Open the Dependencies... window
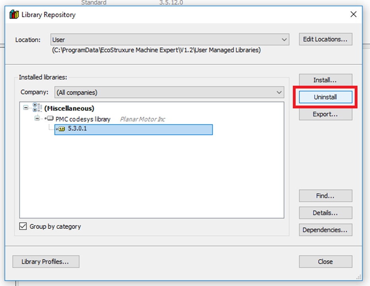 pyautogui.click(x=325, y=230)
